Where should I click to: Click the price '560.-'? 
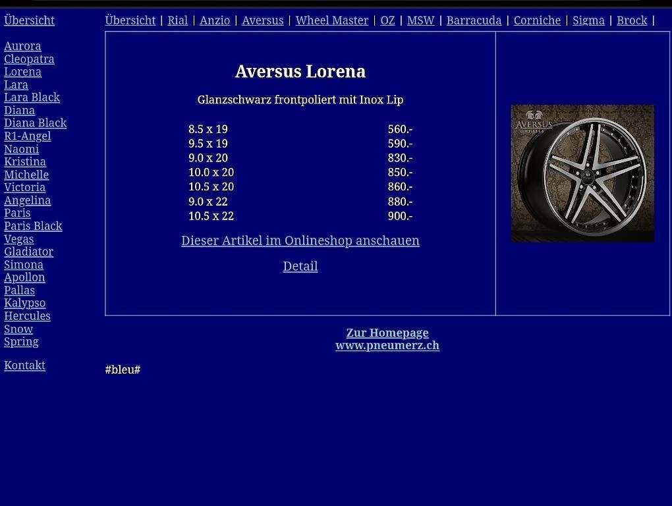point(400,129)
